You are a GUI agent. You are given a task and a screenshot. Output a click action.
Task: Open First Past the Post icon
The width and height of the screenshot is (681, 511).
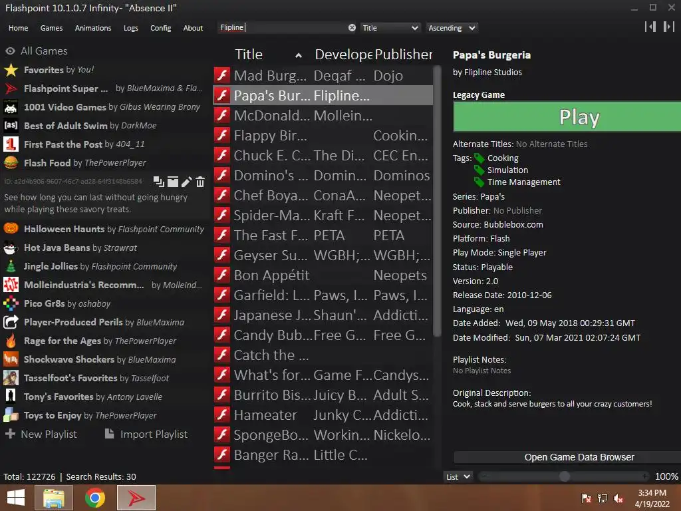11,144
